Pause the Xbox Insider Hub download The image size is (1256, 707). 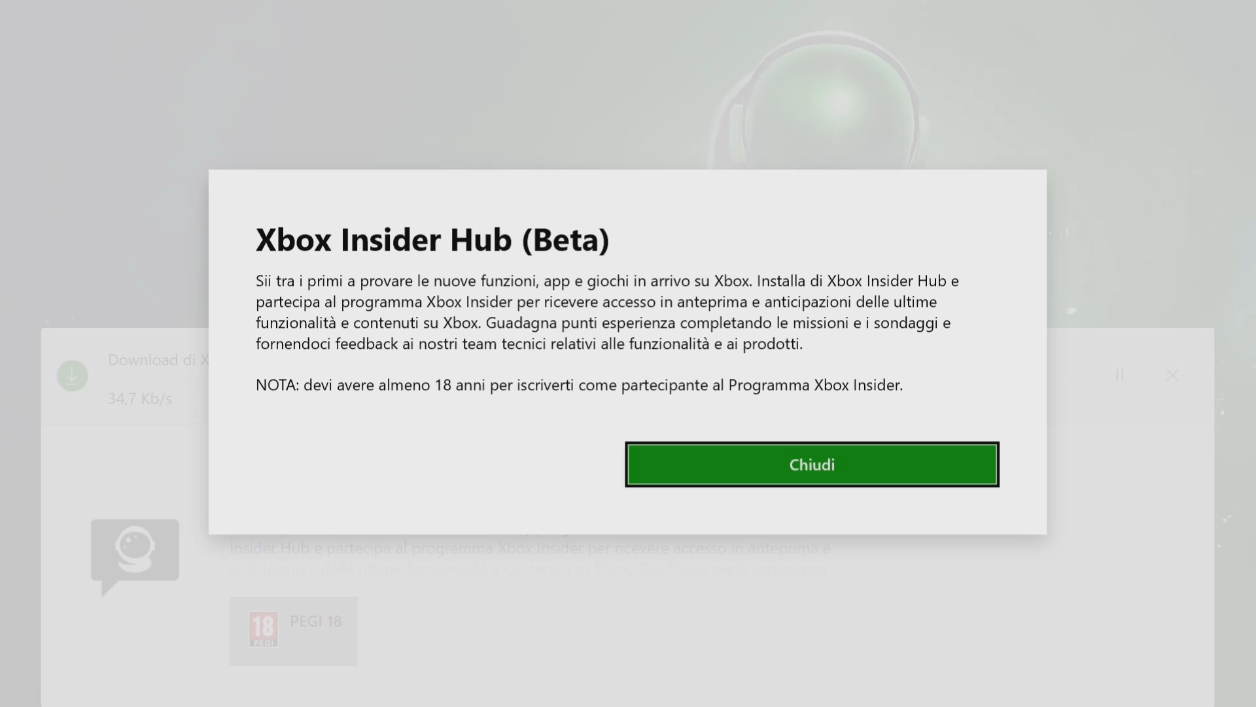pyautogui.click(x=1119, y=375)
